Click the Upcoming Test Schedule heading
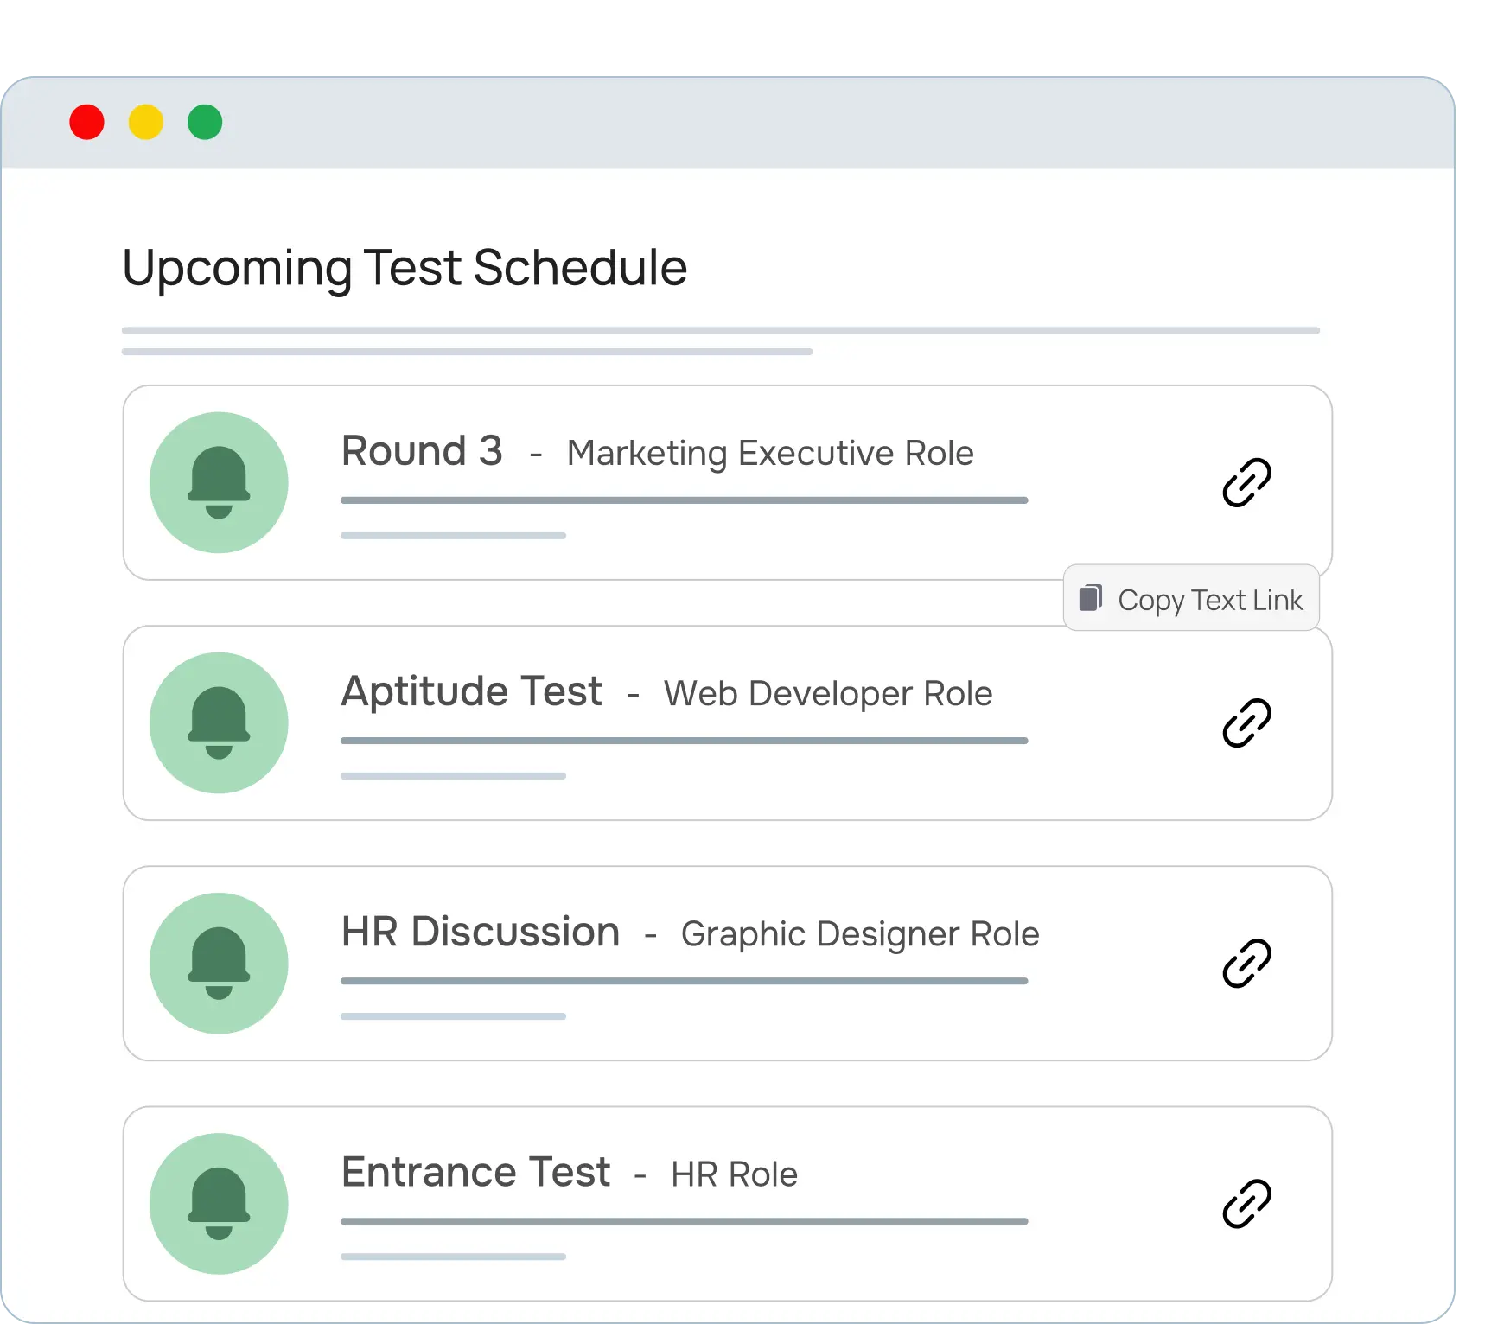Image resolution: width=1504 pixels, height=1324 pixels. pyautogui.click(x=405, y=267)
